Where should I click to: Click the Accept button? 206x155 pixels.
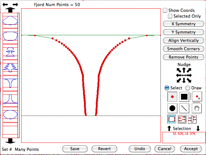coord(191,149)
